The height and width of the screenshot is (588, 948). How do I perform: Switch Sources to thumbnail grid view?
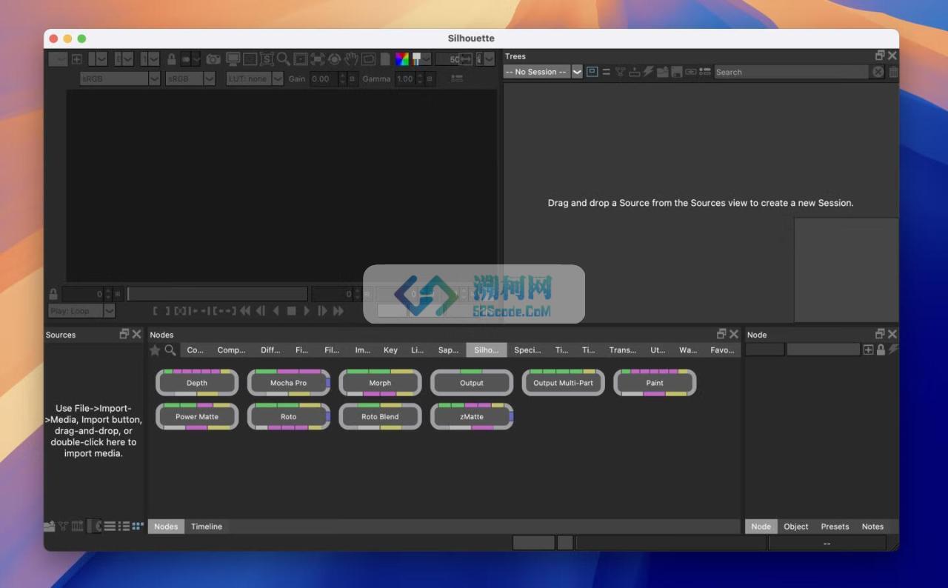point(138,527)
